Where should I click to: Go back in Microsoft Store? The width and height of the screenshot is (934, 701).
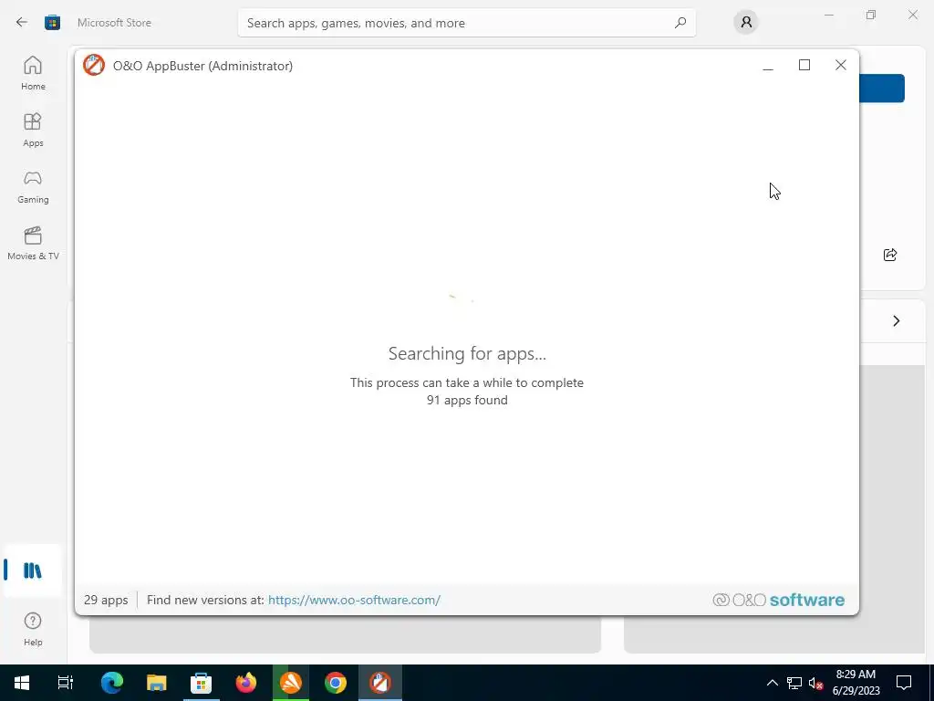point(22,23)
